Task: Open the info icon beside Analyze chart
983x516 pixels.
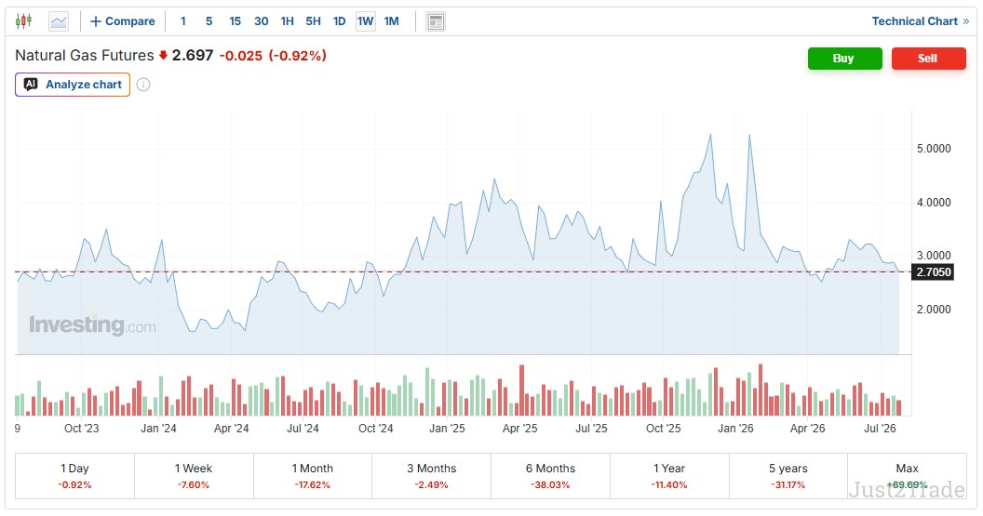Action: [x=143, y=85]
